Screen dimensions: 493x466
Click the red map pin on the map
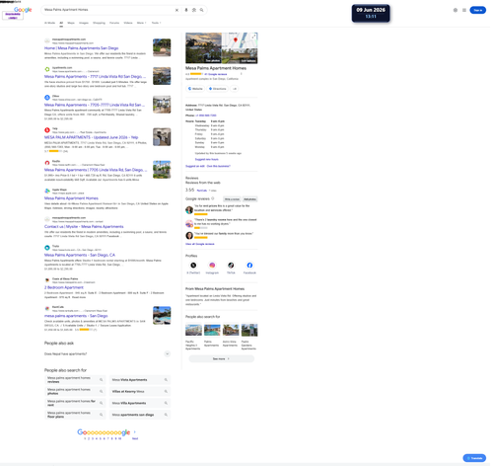click(x=237, y=40)
